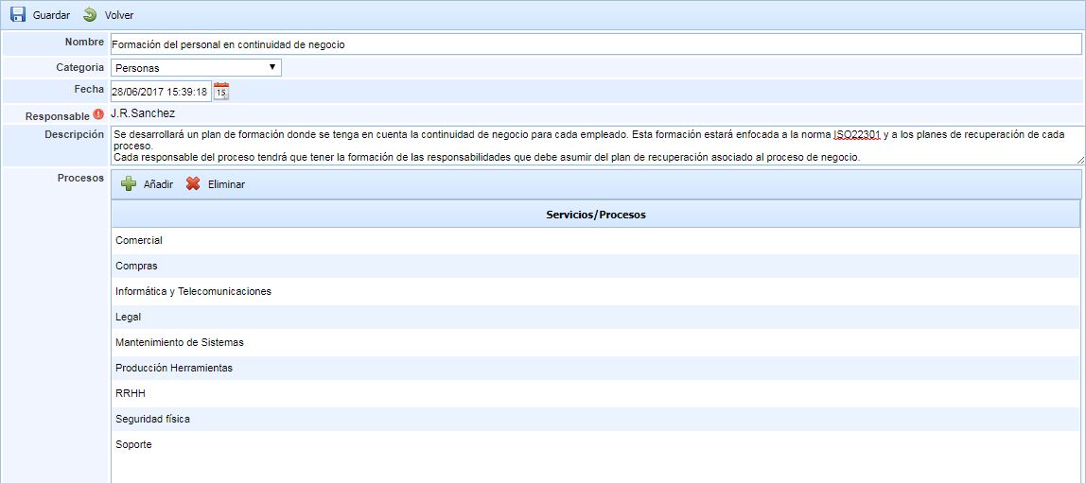This screenshot has width=1086, height=483.
Task: Click the Volver green arrow icon
Action: coord(90,15)
